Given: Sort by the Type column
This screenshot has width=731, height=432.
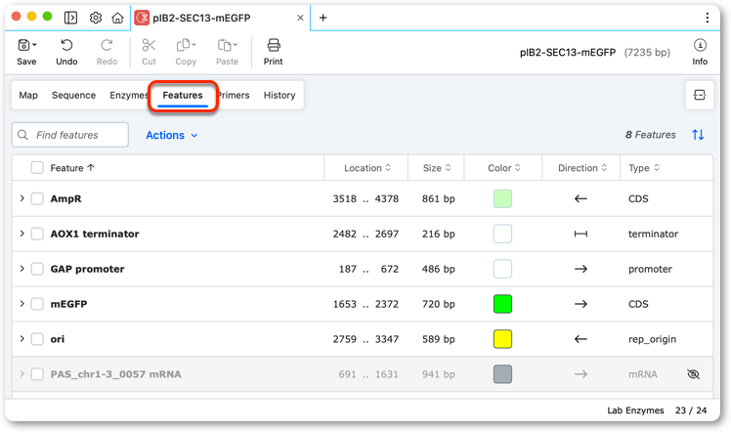Looking at the screenshot, I should tap(644, 168).
